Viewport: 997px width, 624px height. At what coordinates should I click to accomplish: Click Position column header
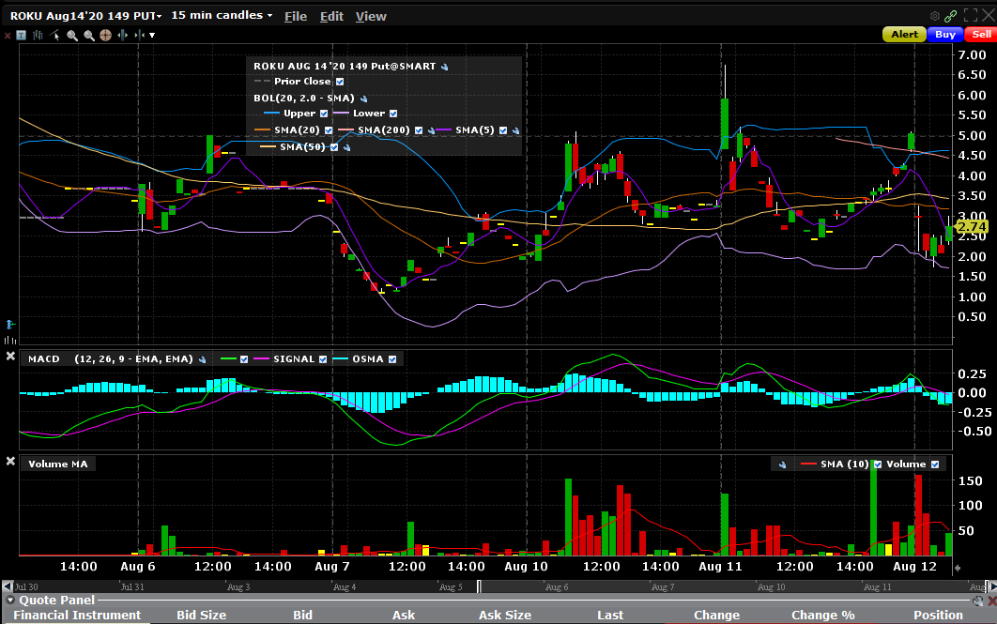pyautogui.click(x=939, y=616)
